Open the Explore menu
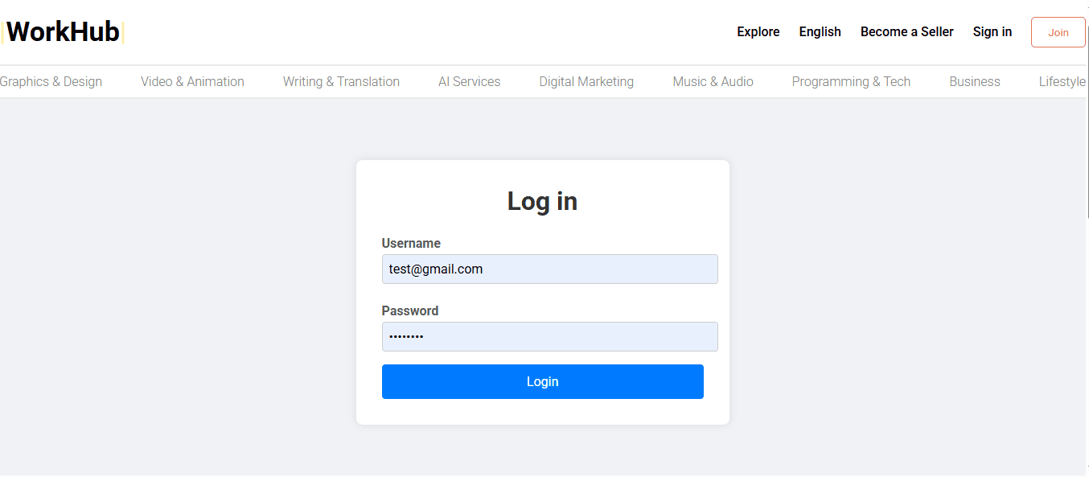The height and width of the screenshot is (477, 1089). (x=758, y=31)
